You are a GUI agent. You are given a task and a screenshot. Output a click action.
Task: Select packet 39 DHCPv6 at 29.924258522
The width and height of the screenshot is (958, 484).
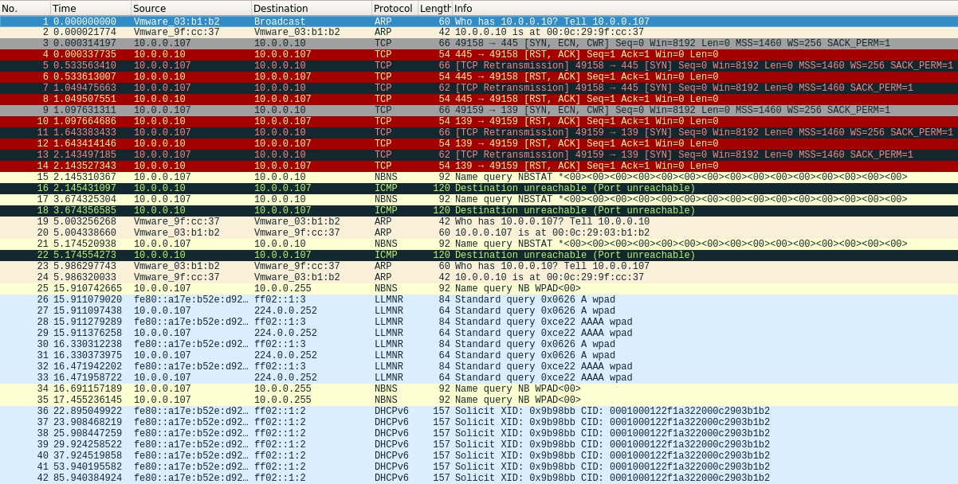479,445
